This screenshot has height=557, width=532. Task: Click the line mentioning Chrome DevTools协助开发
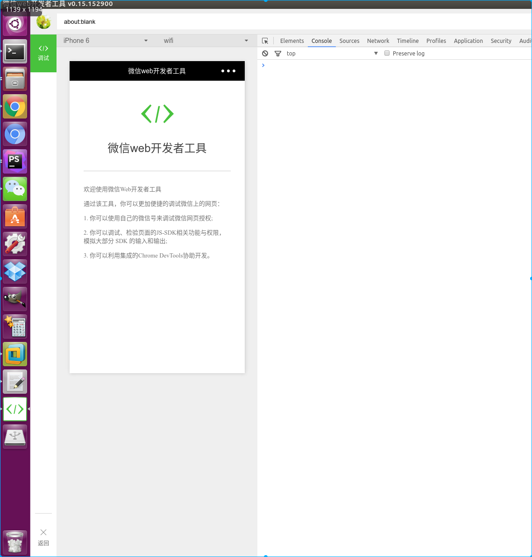(147, 256)
